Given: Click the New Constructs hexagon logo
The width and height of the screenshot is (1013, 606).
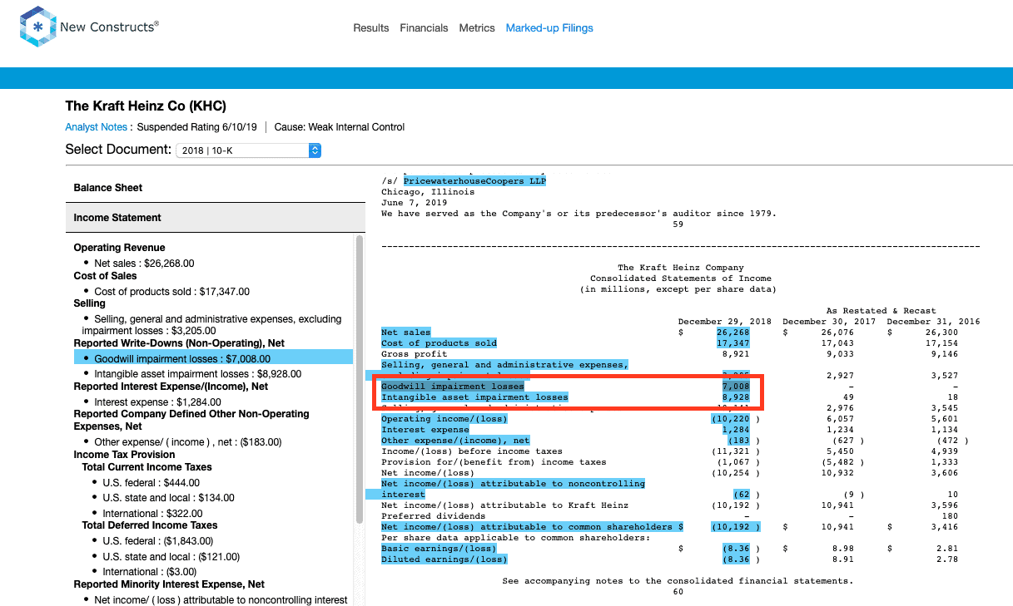Looking at the screenshot, I should click(37, 27).
